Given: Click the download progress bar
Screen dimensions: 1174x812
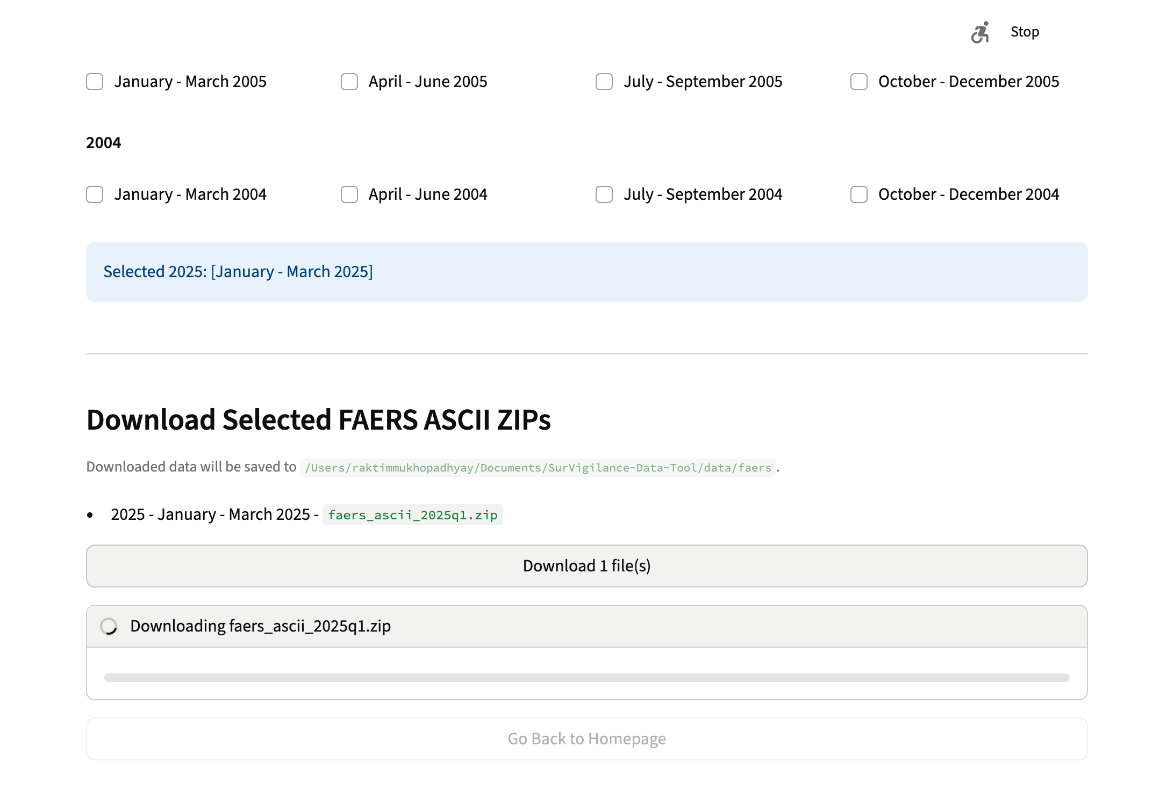Looking at the screenshot, I should point(586,678).
